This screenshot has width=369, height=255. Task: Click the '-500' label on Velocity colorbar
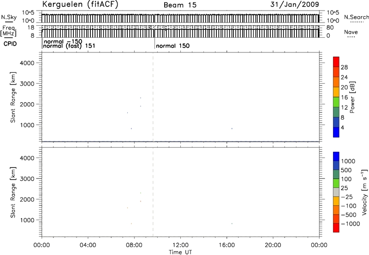(x=349, y=215)
